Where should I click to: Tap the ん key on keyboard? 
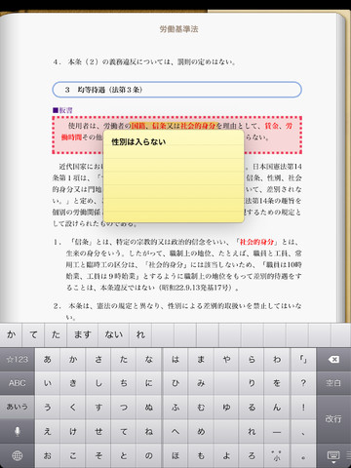277,408
